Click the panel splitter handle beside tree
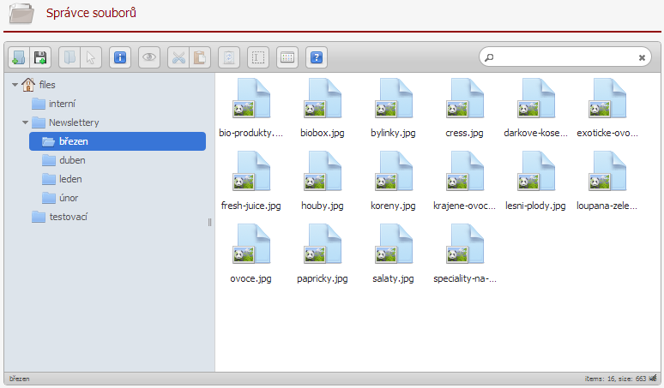This screenshot has height=388, width=664. 209,223
